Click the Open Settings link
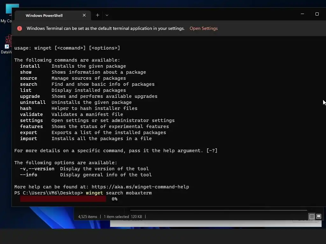The height and width of the screenshot is (244, 326). (x=203, y=28)
